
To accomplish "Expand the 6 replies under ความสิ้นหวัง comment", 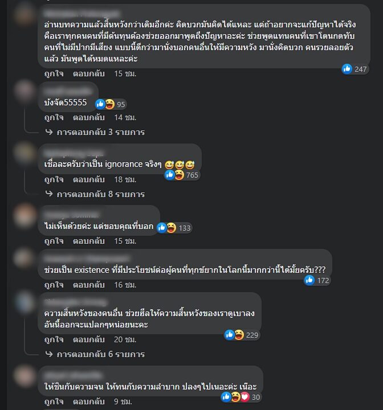I will click(100, 354).
